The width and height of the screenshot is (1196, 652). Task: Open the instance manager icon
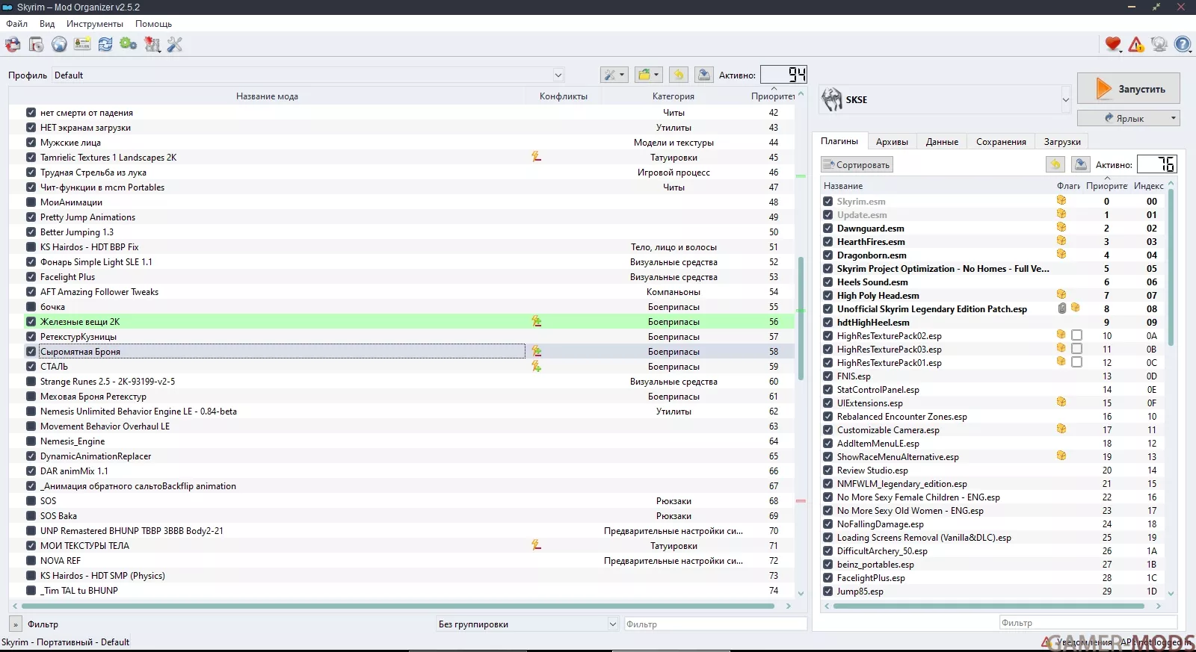coord(13,45)
